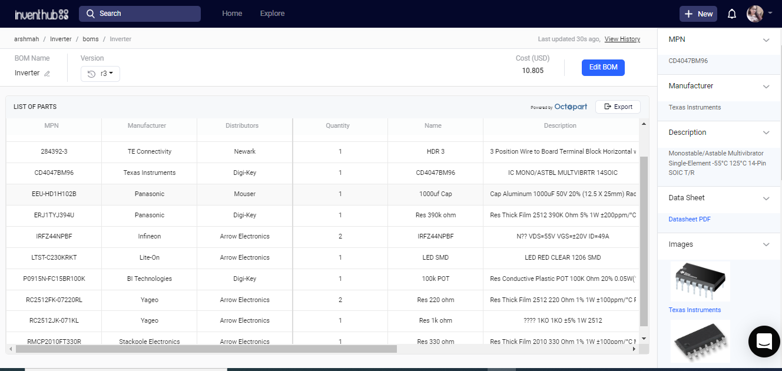Collapse the MPN section

(766, 40)
